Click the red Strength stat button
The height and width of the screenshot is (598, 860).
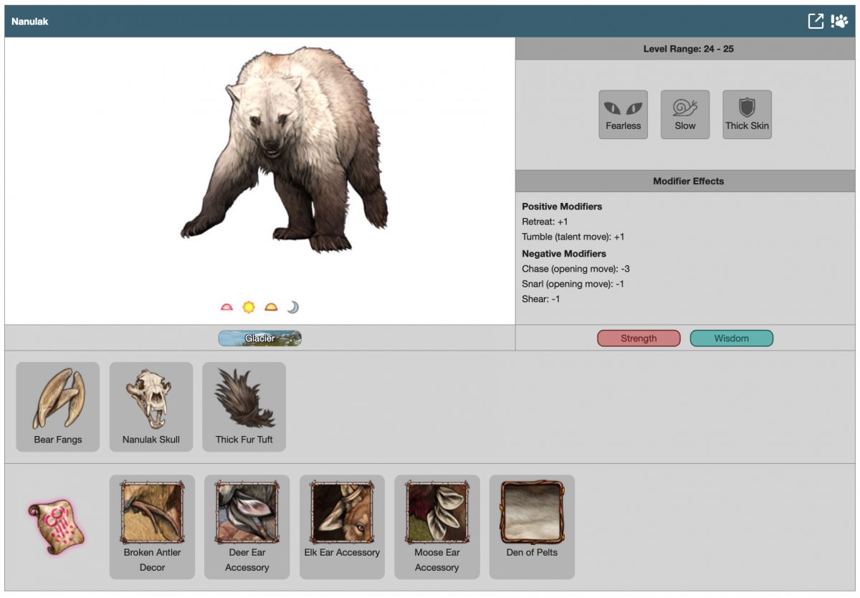(639, 338)
